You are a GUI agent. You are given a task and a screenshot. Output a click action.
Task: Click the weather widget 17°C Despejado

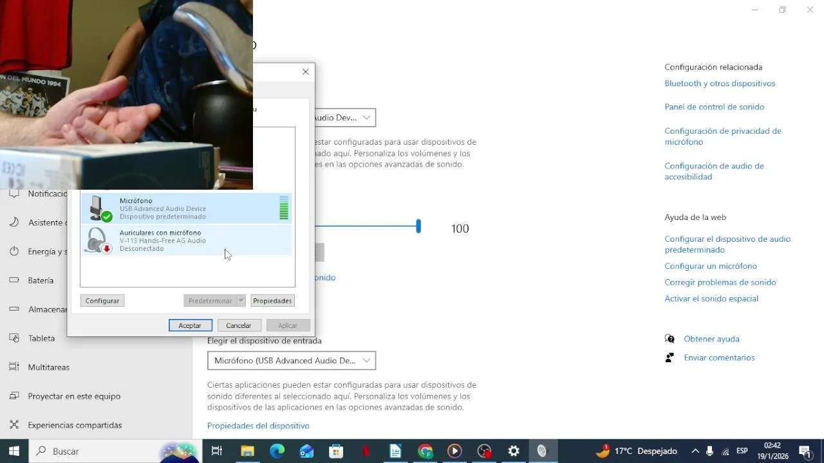(637, 451)
